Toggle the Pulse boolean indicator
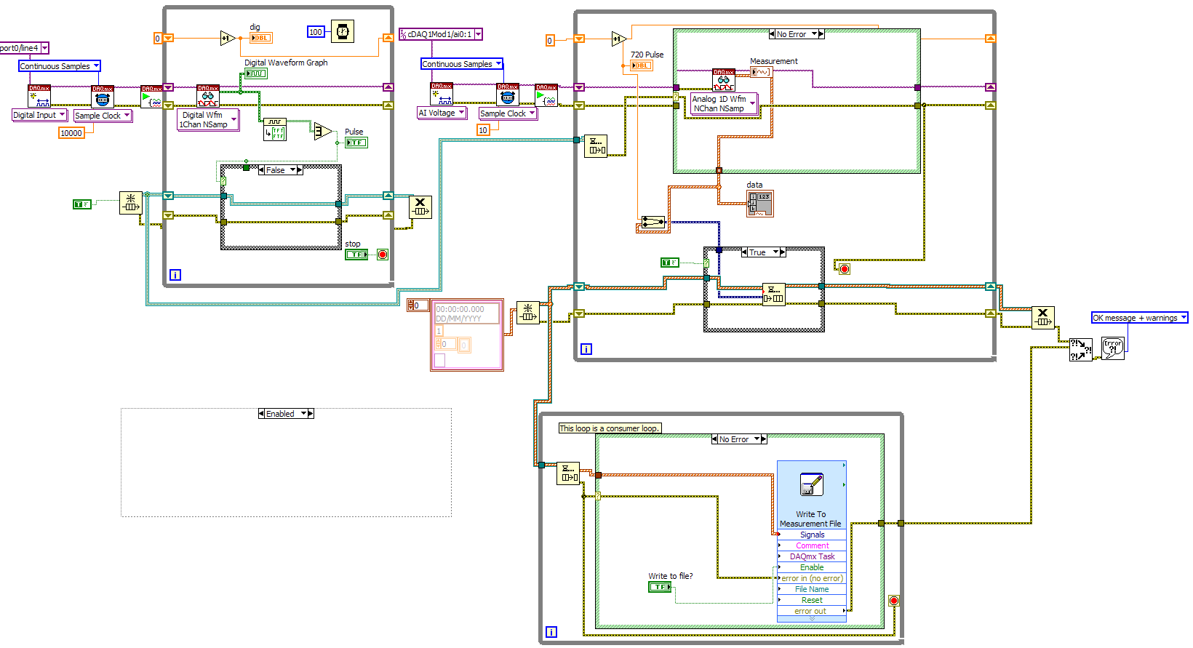The width and height of the screenshot is (1193, 648). 356,143
